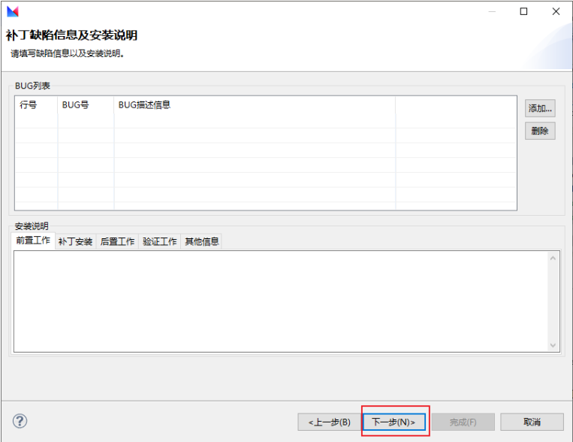Image resolution: width=573 pixels, height=442 pixels.
Task: Open the 其他信息 tab
Action: click(x=202, y=241)
